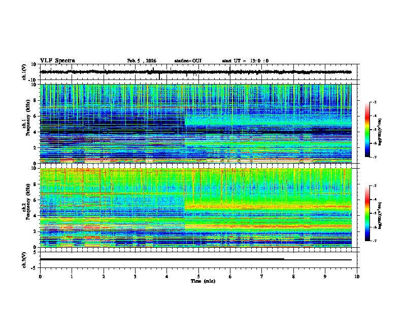This screenshot has height=310, width=402.
Task: Click the ch.3 thick black signal line
Action: point(162,259)
